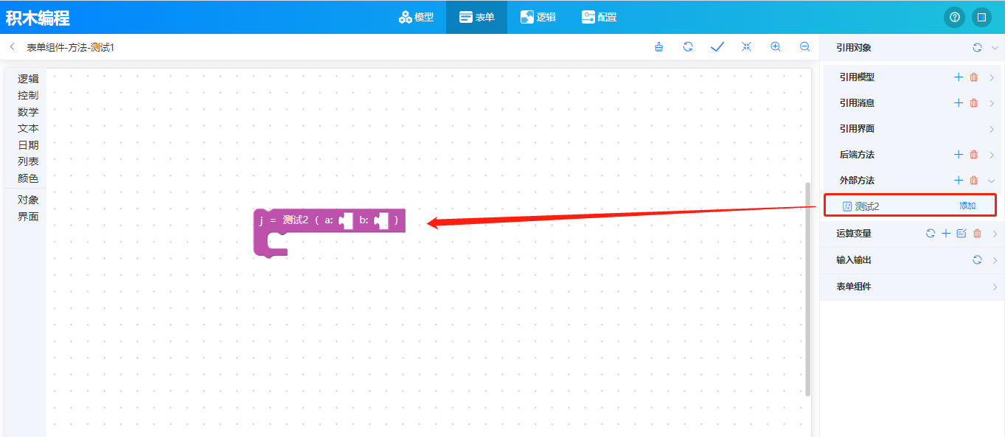Add a new 引用模型 with plus icon
The image size is (1005, 437).
coord(959,77)
